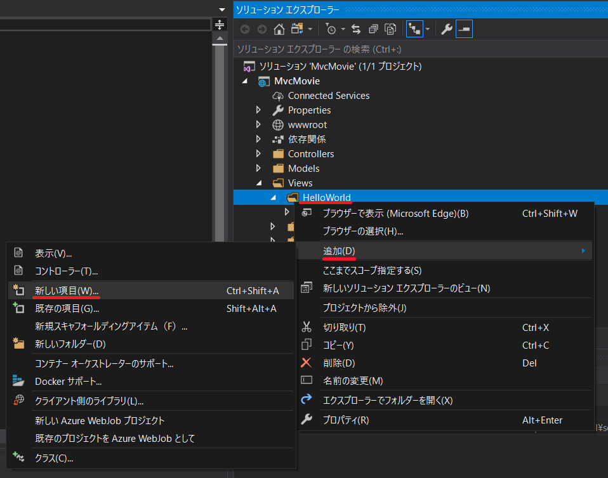Choose ブラウザーで表示 (Microsoft Edge)

(445, 214)
